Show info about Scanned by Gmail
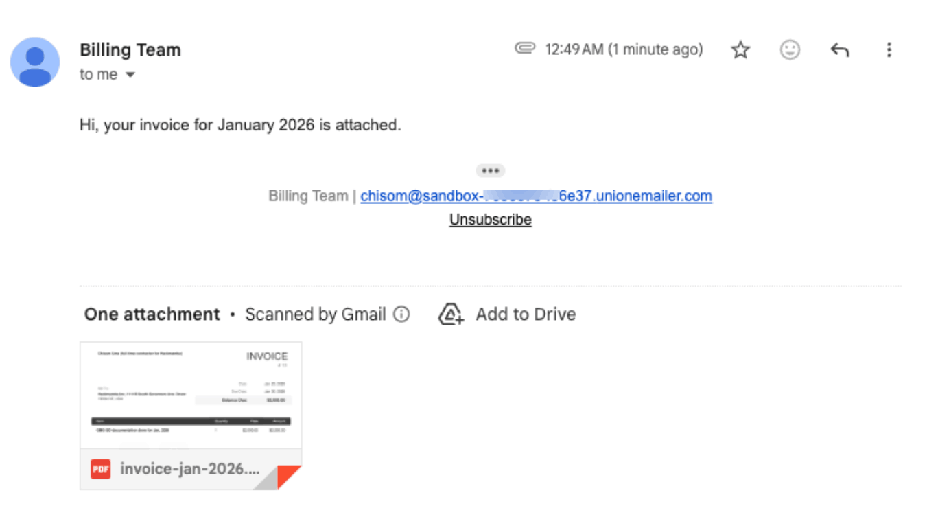Image resolution: width=927 pixels, height=528 pixels. tap(401, 314)
